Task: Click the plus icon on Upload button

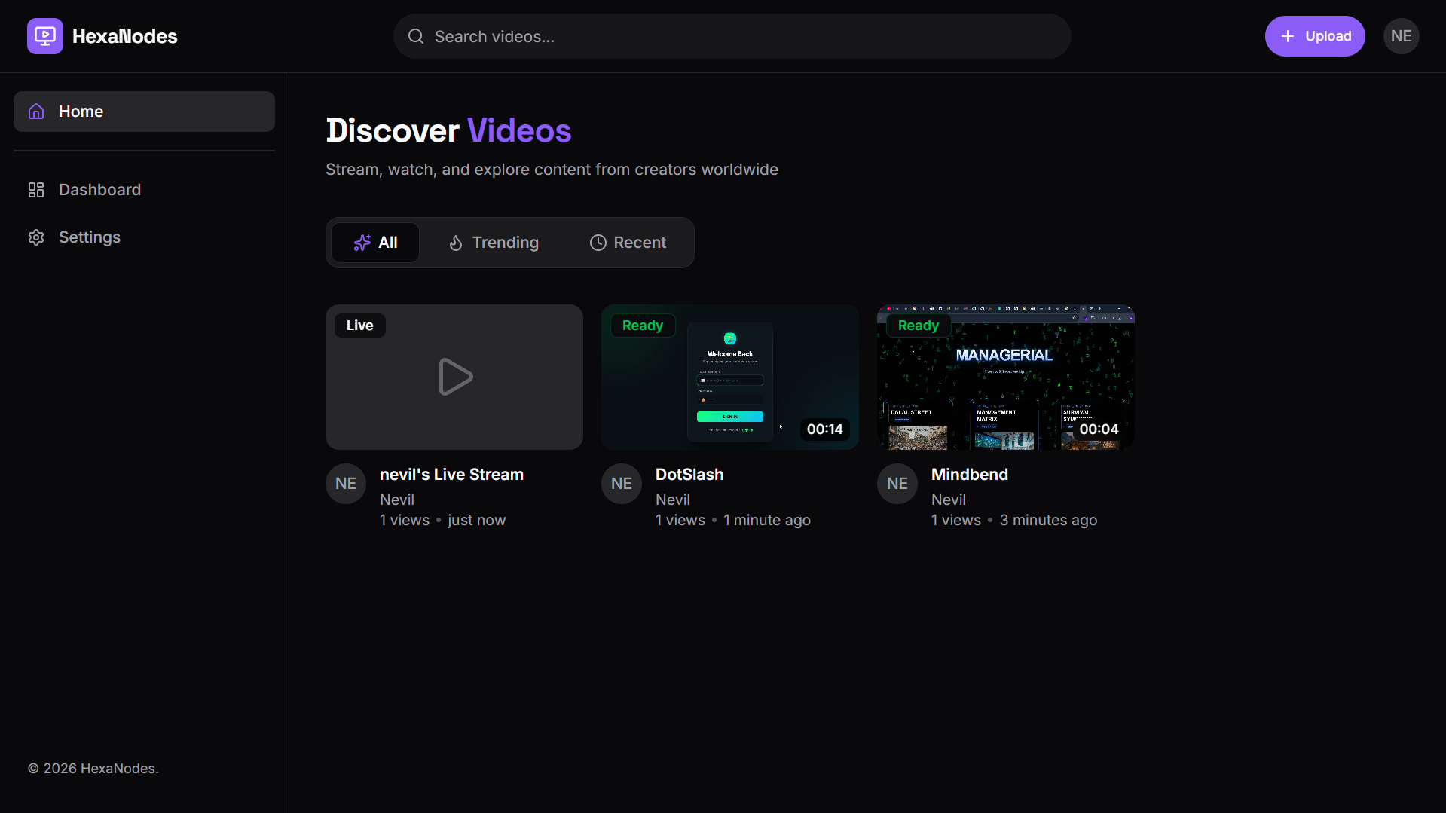Action: pyautogui.click(x=1288, y=36)
